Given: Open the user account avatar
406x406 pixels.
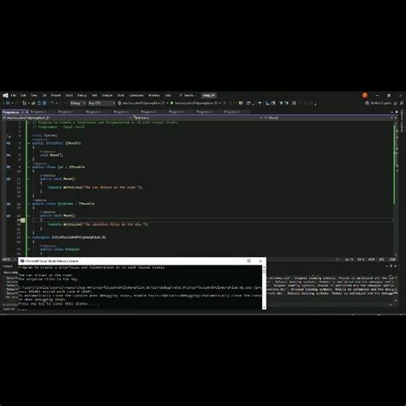Looking at the screenshot, I should [x=365, y=95].
